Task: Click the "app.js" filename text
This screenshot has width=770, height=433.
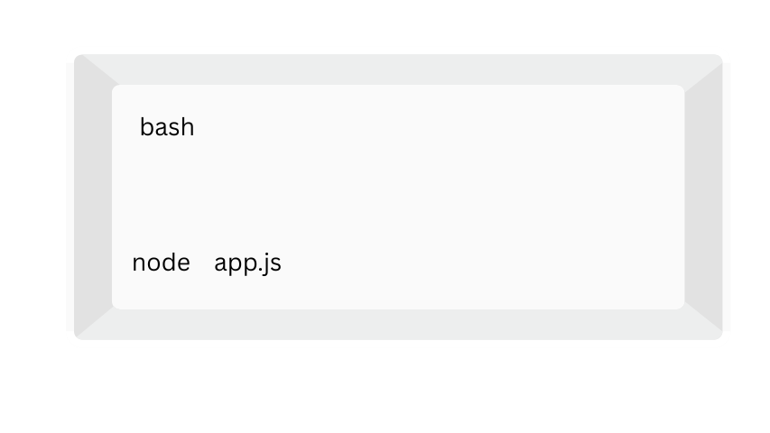Action: pos(247,263)
